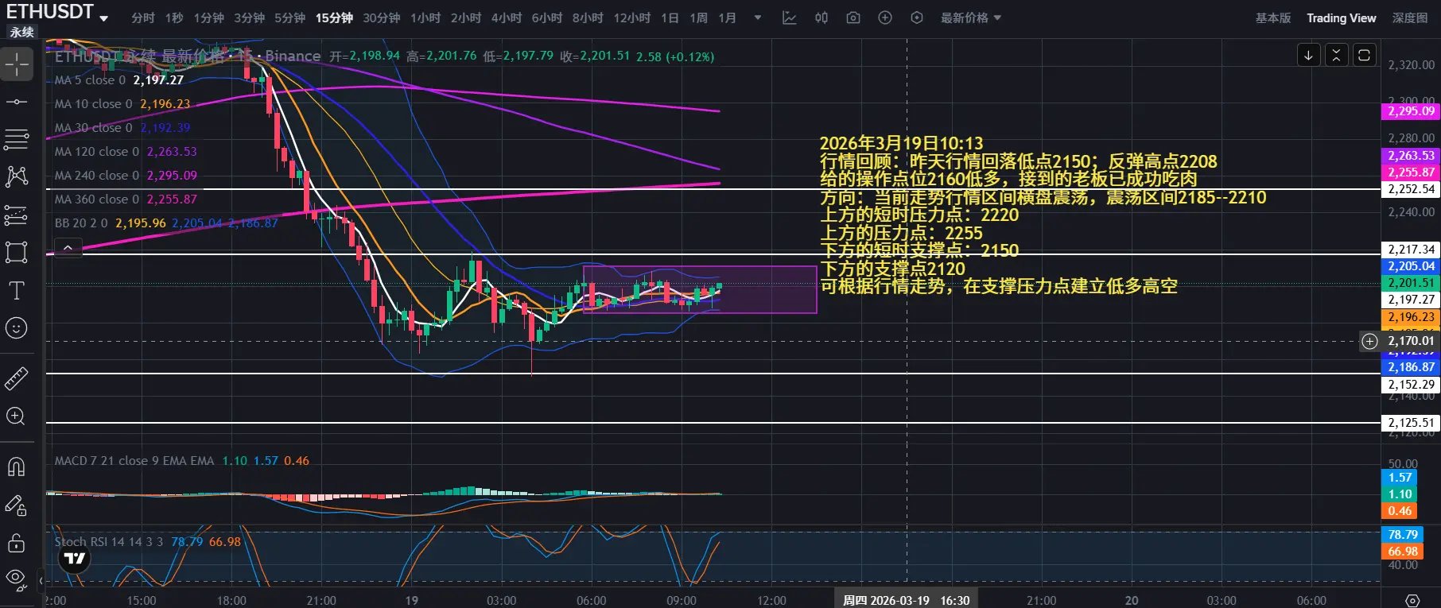Switch to 分时 timeframe

pyautogui.click(x=143, y=17)
